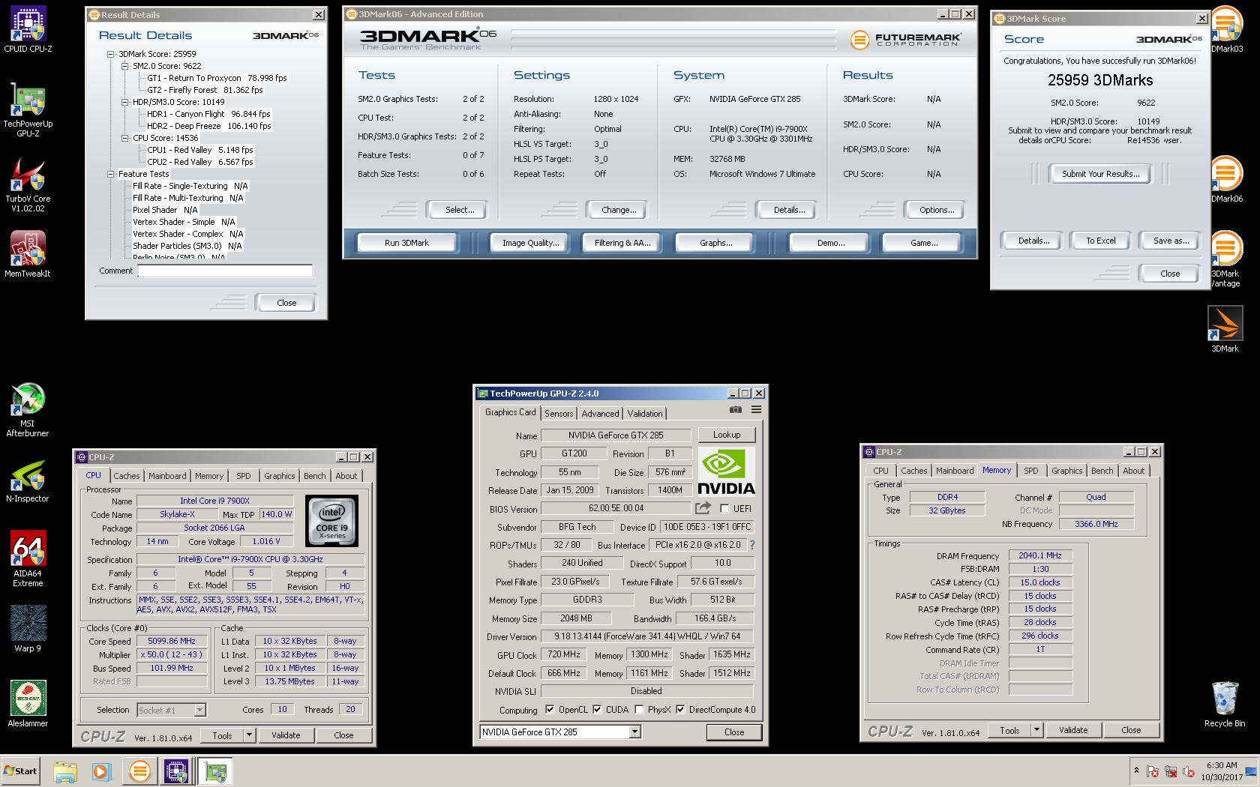The width and height of the screenshot is (1260, 787).
Task: Toggle the UEFI checkbox in GPU-Z
Action: (724, 508)
